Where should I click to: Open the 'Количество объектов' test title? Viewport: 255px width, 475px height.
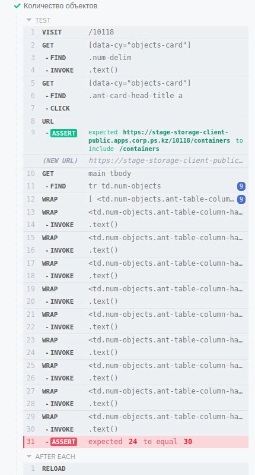click(60, 6)
